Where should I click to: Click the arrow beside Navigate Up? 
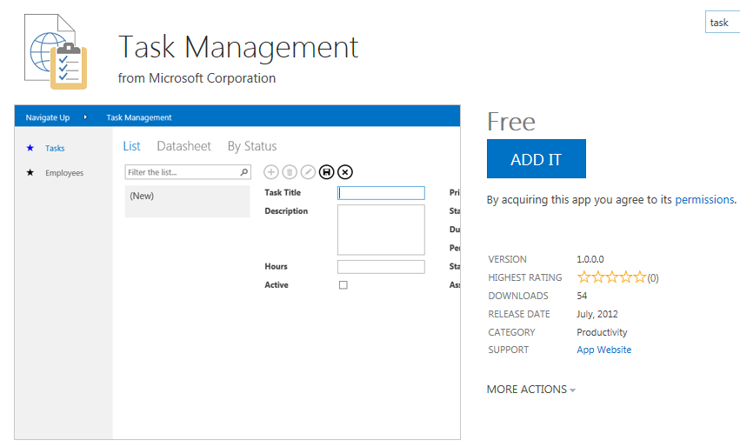point(85,117)
